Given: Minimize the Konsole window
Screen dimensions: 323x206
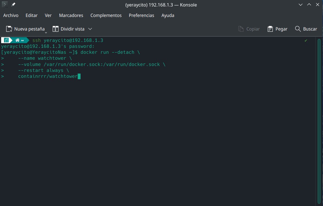Looking at the screenshot, I should [301, 5].
